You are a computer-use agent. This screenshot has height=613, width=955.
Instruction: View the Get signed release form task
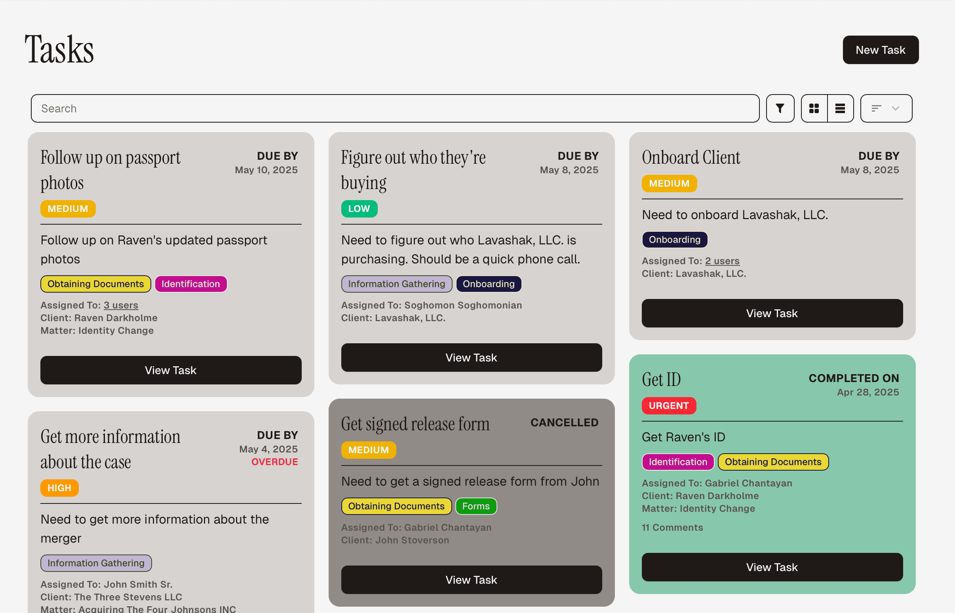[471, 579]
